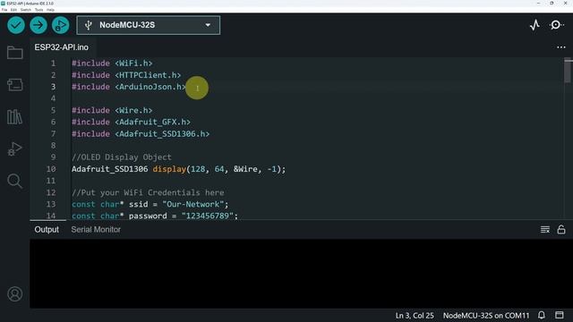Screen dimensions: 573x322
Task: Open the File menu
Action: pos(4,10)
